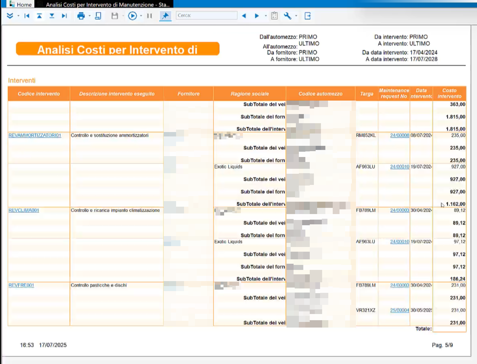Click the wrench tools icon

[x=288, y=16]
